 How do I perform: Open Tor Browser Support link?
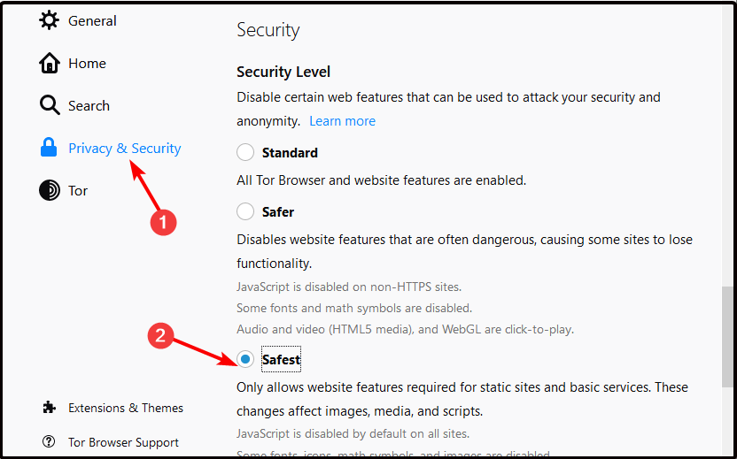click(x=123, y=442)
